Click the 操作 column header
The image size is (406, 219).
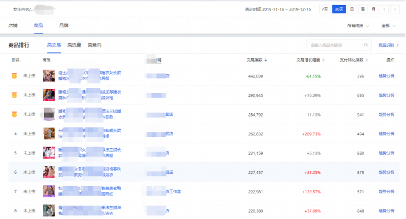coord(390,60)
